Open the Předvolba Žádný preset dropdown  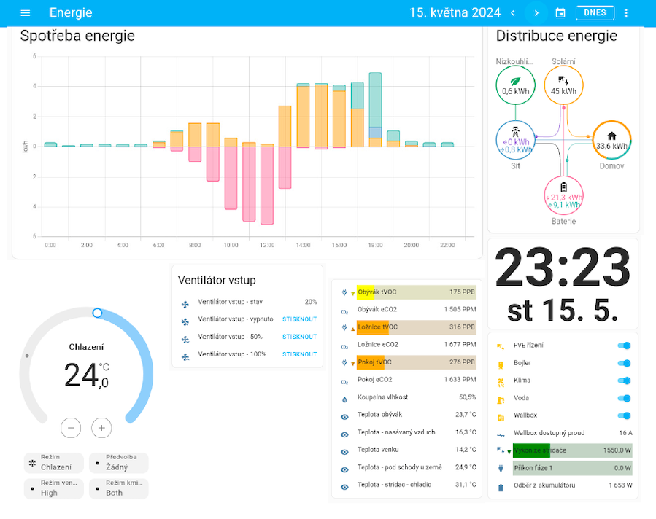pos(118,463)
